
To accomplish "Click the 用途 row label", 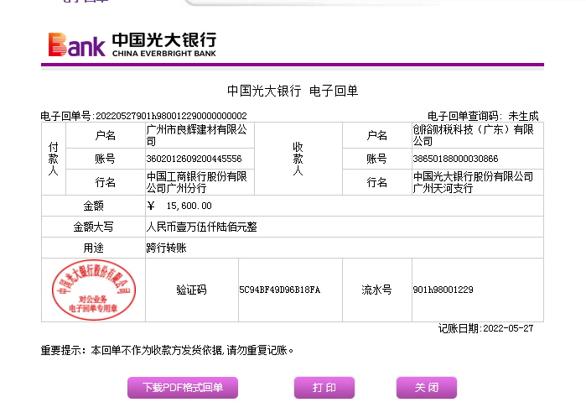I will (x=93, y=248).
